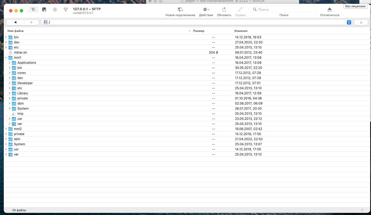Sort by 'Размер' column header
The image size is (371, 215).
(213, 31)
